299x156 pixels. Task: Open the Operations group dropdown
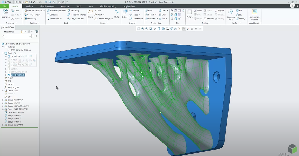[x=11, y=23]
